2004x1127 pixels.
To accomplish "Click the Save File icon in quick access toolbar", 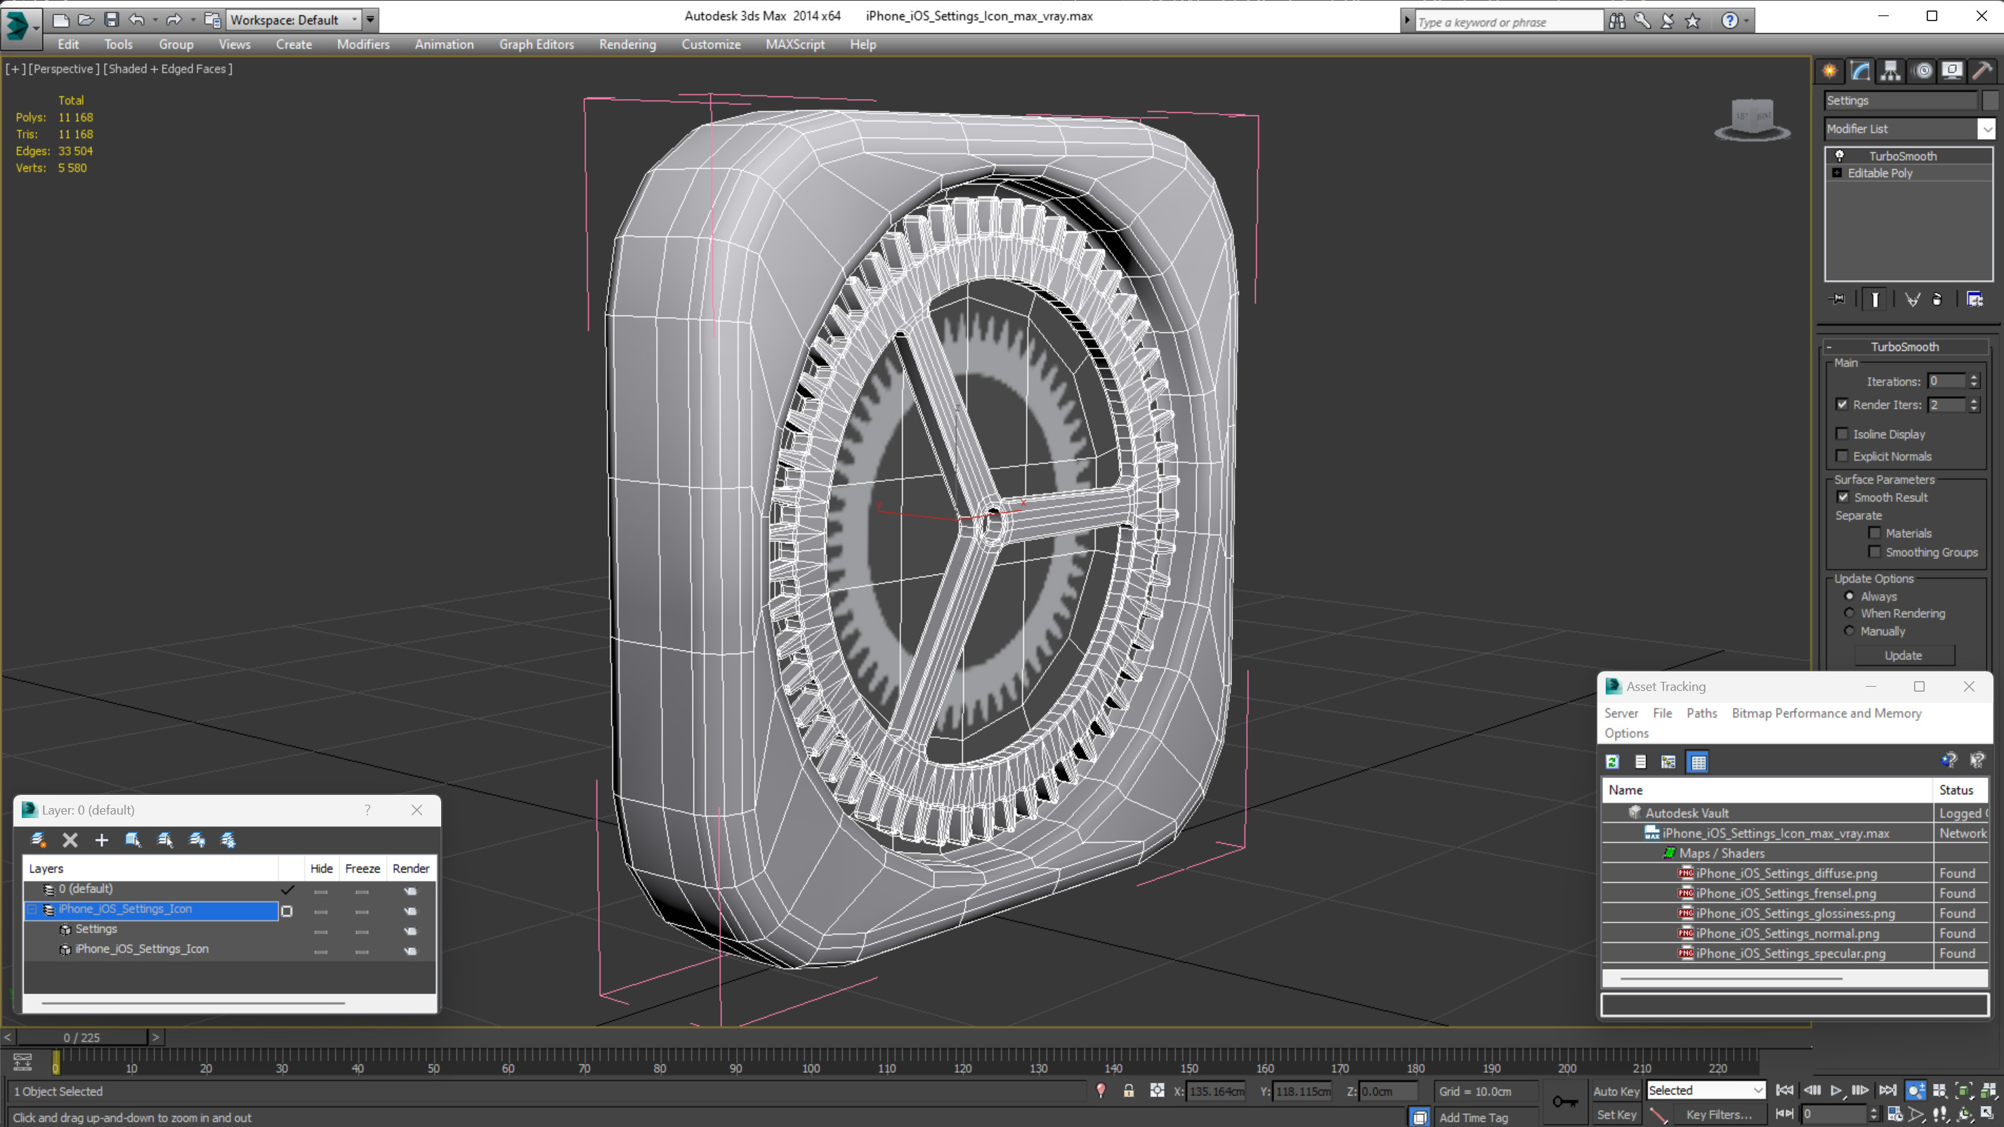I will (x=111, y=20).
